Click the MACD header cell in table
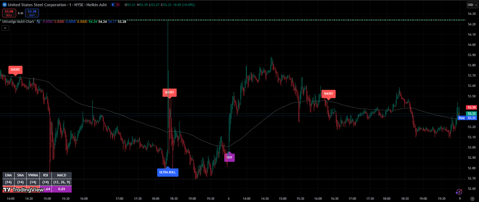479x202 pixels. (x=61, y=175)
